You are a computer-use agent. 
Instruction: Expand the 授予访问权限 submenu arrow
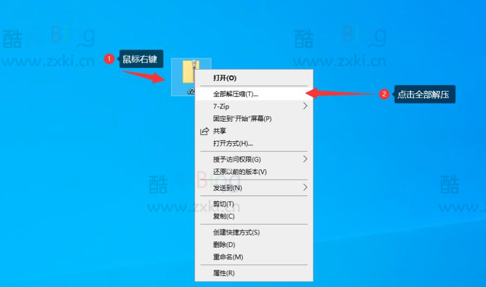pyautogui.click(x=305, y=159)
